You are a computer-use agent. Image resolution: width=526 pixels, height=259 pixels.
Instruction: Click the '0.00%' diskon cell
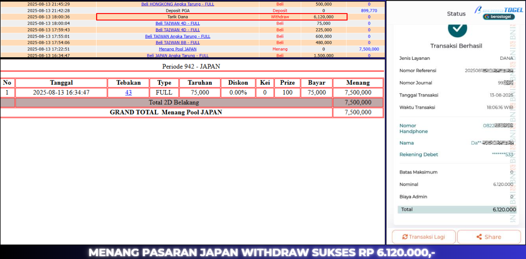coord(238,92)
